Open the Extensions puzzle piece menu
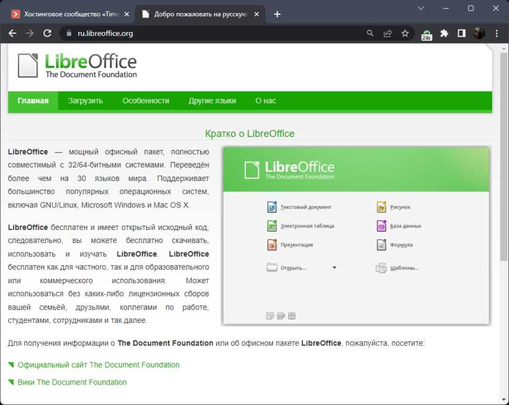Viewport: 509px width, 405px height. point(444,33)
